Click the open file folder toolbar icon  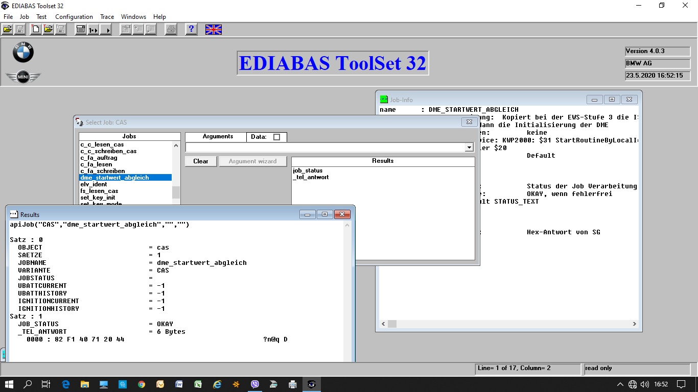pos(8,30)
